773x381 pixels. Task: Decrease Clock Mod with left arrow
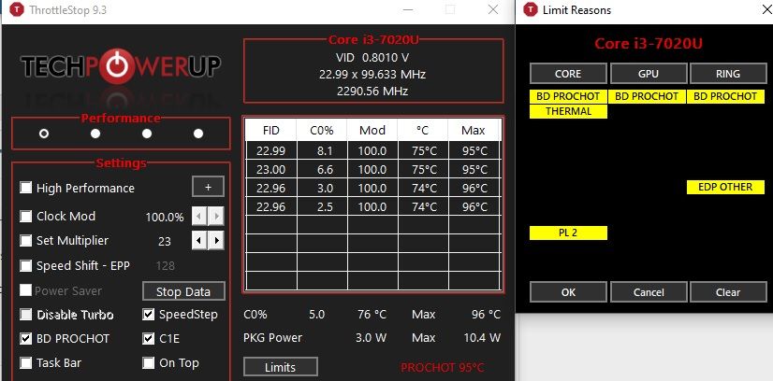[199, 216]
